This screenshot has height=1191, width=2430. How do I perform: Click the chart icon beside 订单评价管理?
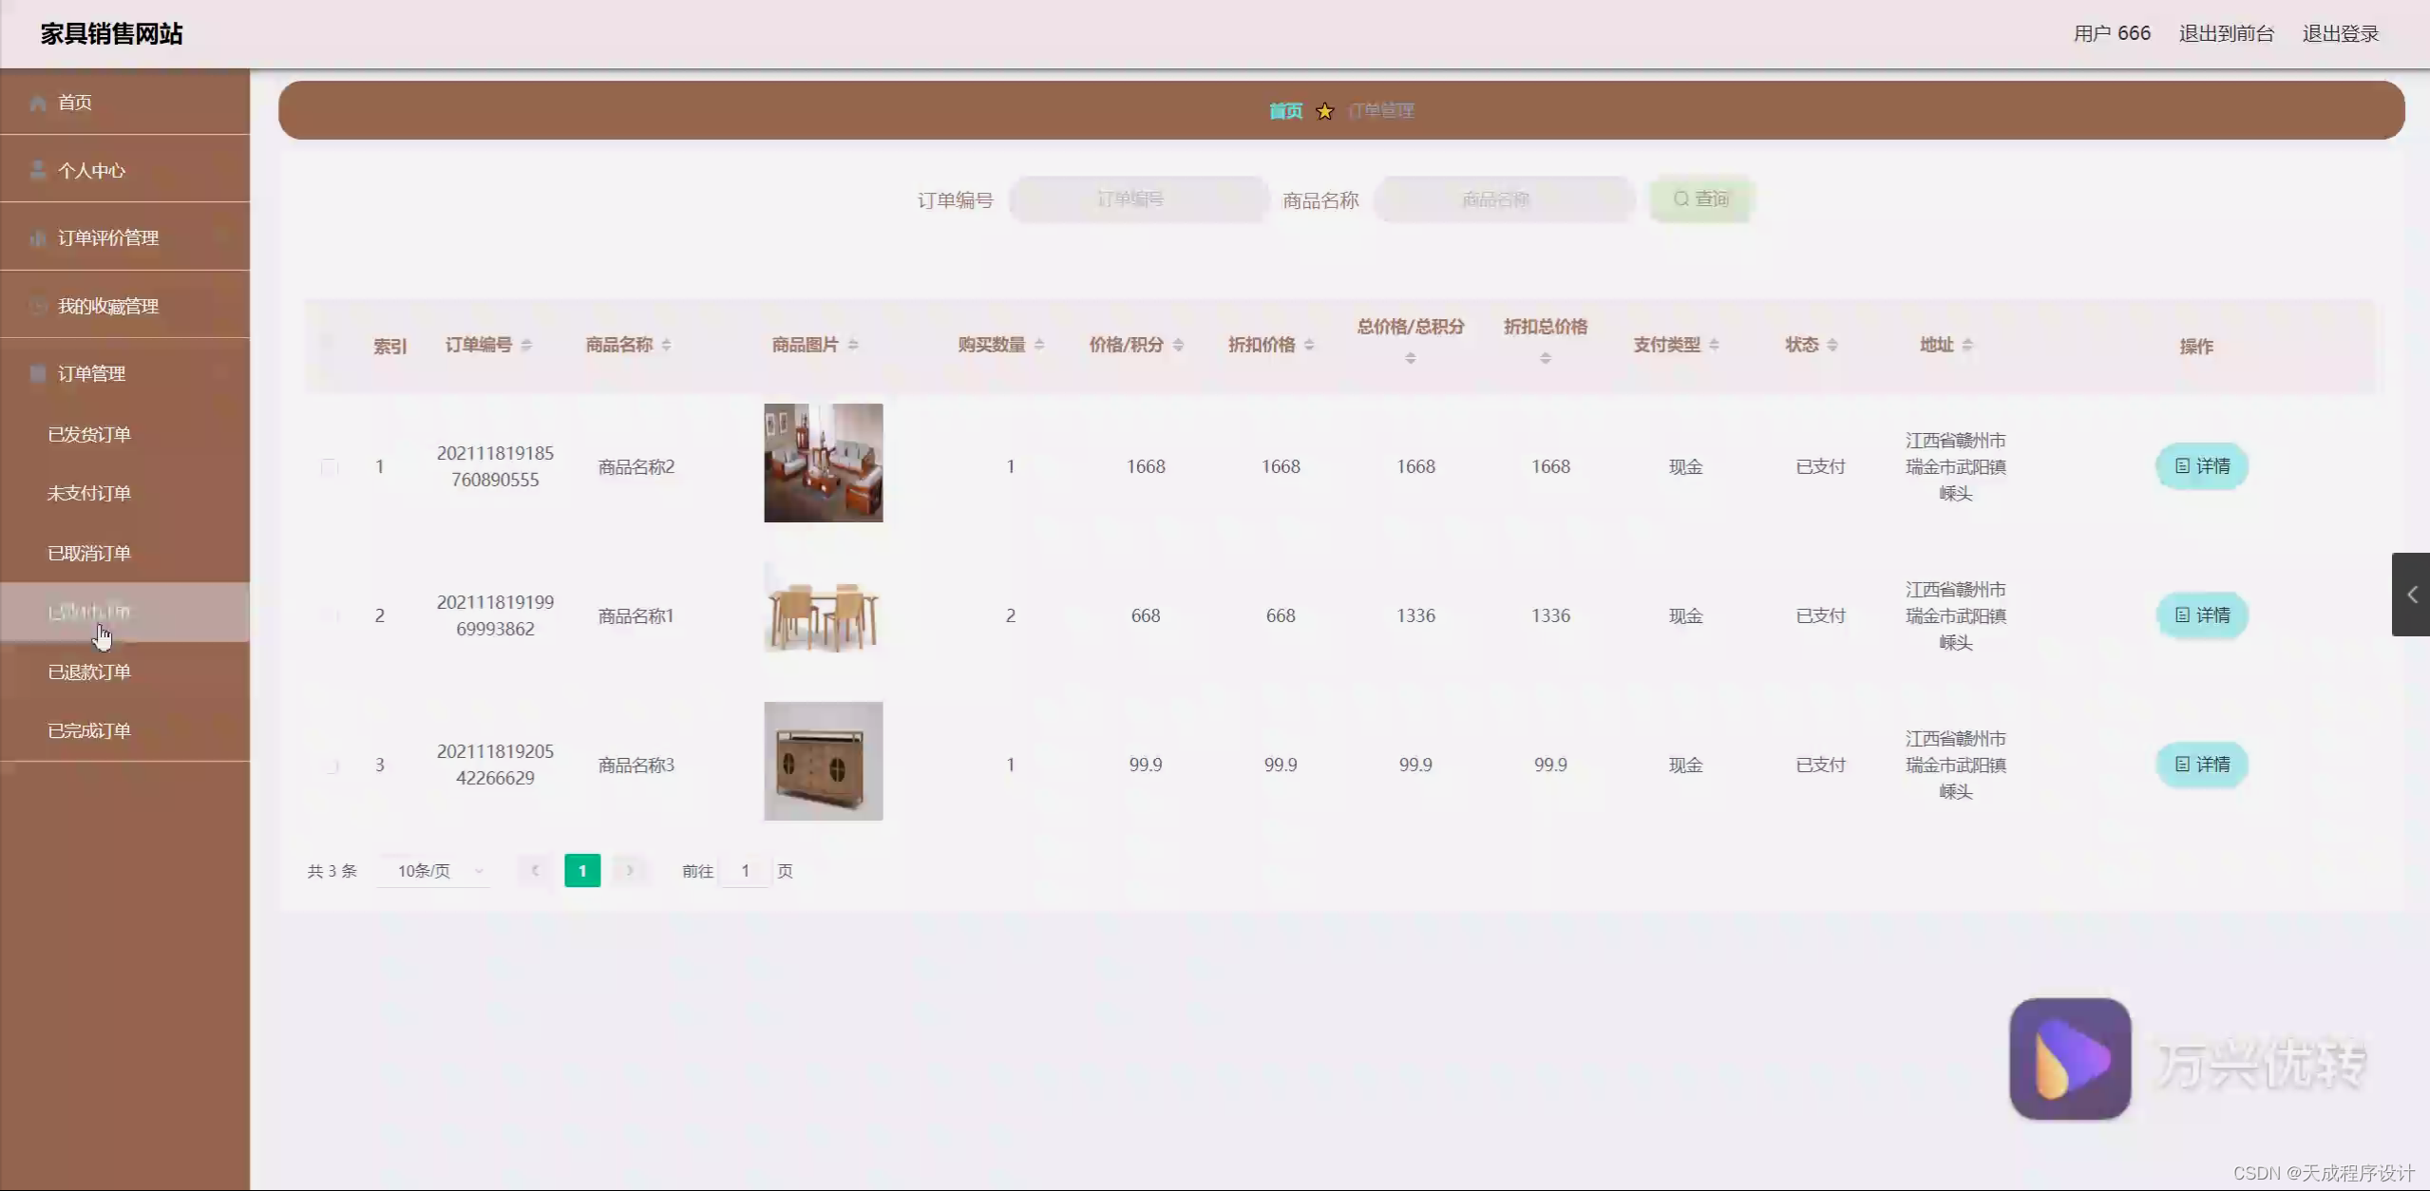[38, 238]
